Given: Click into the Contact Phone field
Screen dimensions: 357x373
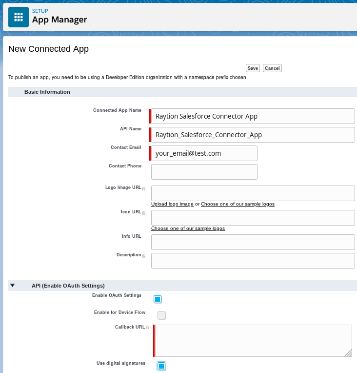Looking at the screenshot, I should tap(204, 172).
